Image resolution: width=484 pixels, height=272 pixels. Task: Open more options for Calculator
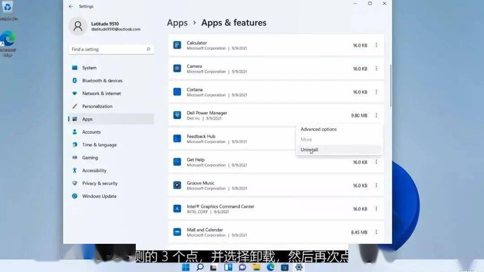click(x=376, y=45)
